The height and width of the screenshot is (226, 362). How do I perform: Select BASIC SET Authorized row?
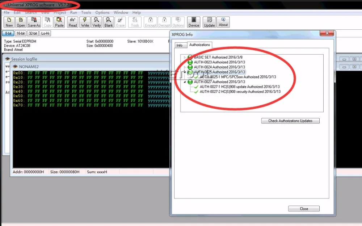218,57
